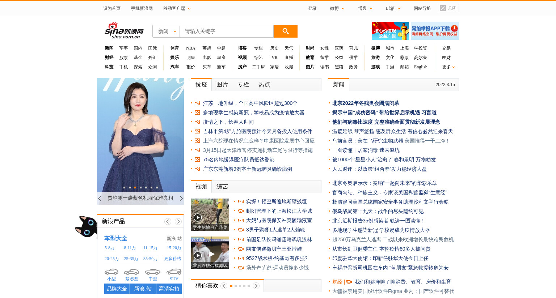Click next arrow in 新浪产品 panel
Screen dimensions: 556x298
point(178,221)
